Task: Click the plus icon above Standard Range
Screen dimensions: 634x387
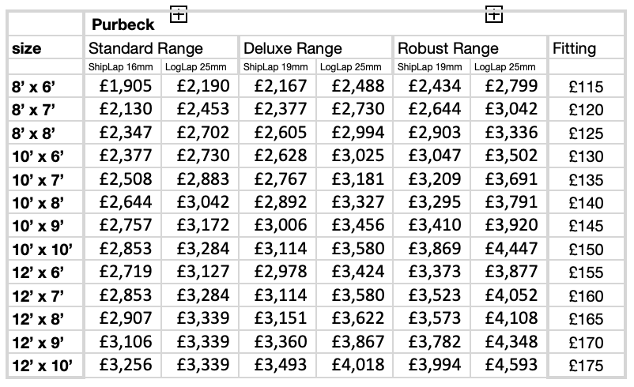Action: (x=179, y=13)
